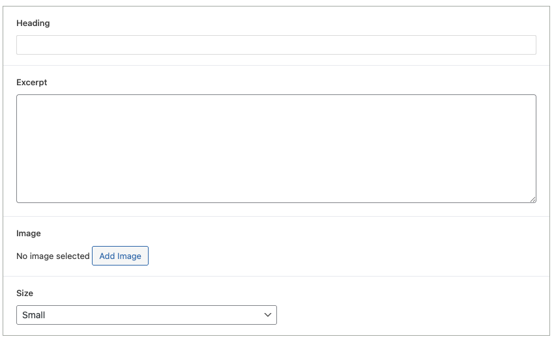Click the down arrow beside Small
The height and width of the screenshot is (341, 554).
[267, 315]
